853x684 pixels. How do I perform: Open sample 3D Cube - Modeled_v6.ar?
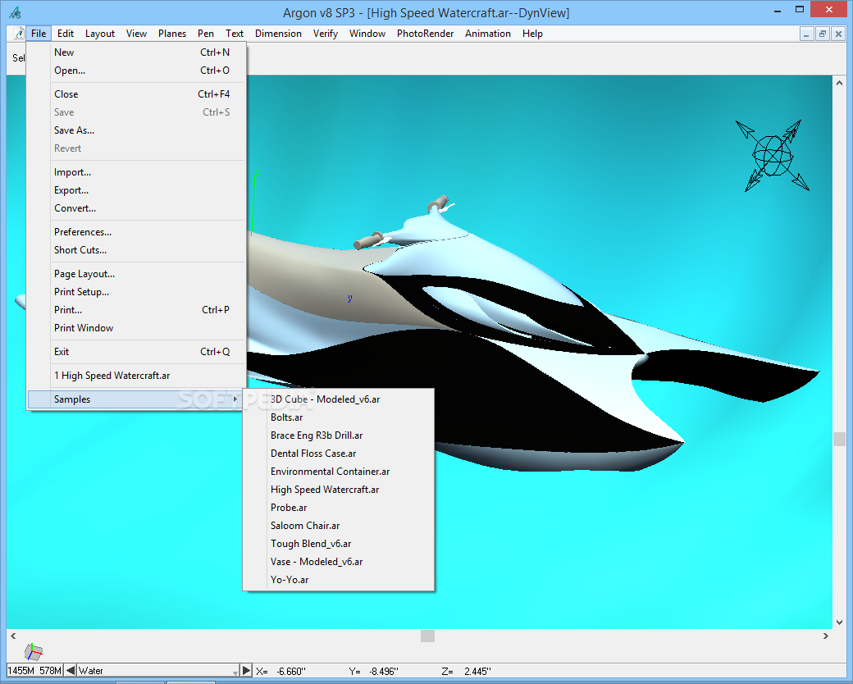[339, 399]
